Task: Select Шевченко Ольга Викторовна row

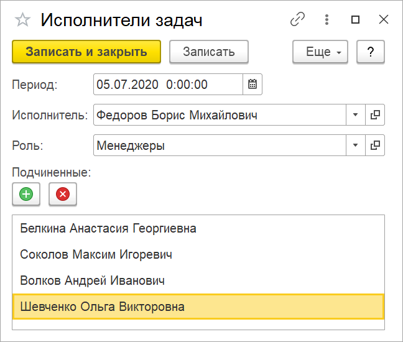Action: (198, 307)
